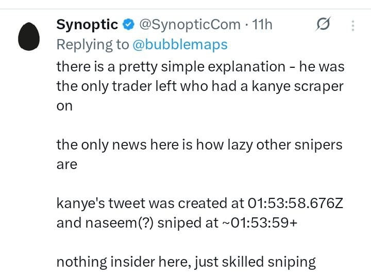
Task: Visit the @SynopticCom handle
Action: [190, 25]
